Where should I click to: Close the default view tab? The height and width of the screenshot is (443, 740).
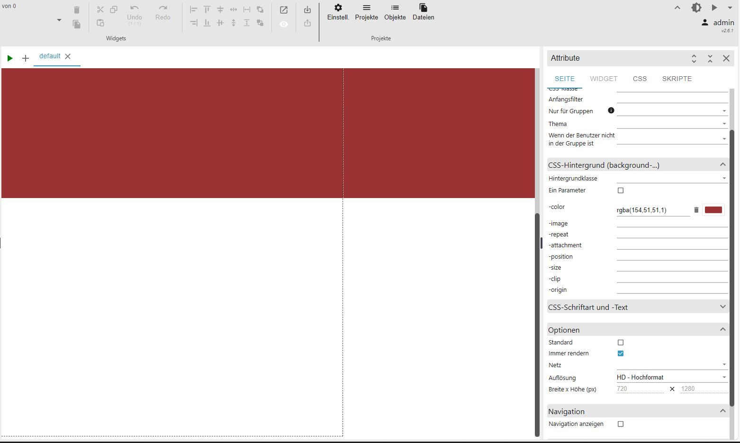click(x=68, y=56)
